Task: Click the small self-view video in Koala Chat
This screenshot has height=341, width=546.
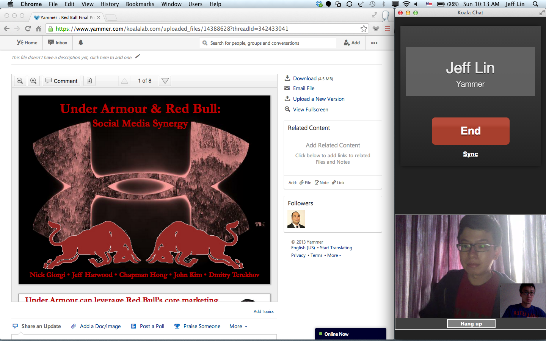Action: tap(523, 300)
